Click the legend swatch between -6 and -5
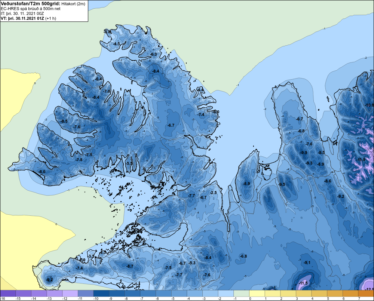The height and width of the screenshot is (301, 374). [x=164, y=293]
